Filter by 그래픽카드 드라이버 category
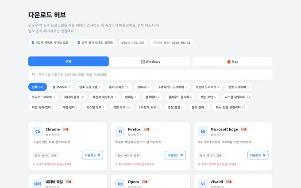The width and height of the screenshot is (301, 188). [172, 87]
